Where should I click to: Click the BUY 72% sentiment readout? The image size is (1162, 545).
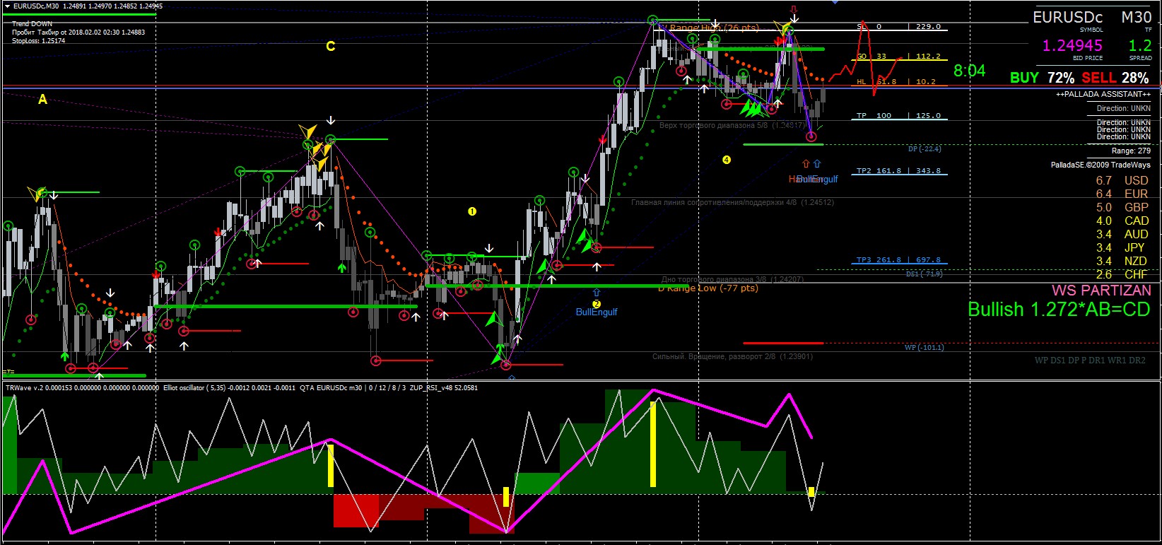click(1042, 78)
